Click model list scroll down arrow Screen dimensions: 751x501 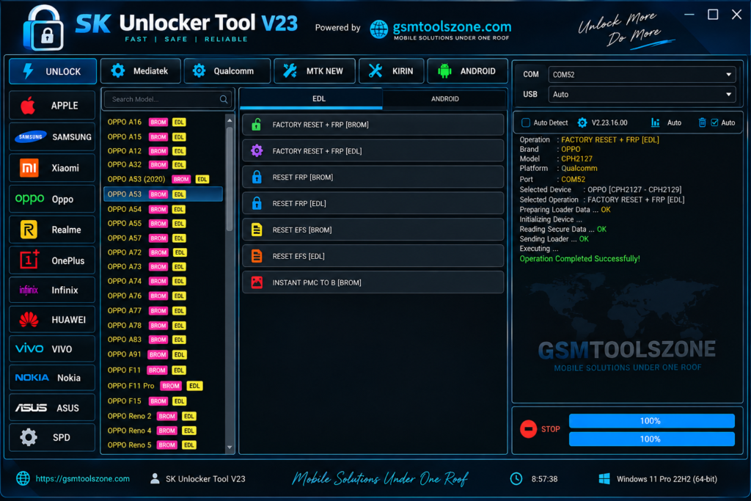pos(230,447)
